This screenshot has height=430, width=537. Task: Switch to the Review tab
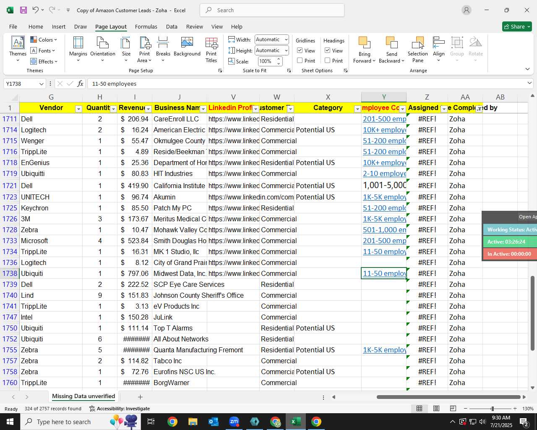195,26
